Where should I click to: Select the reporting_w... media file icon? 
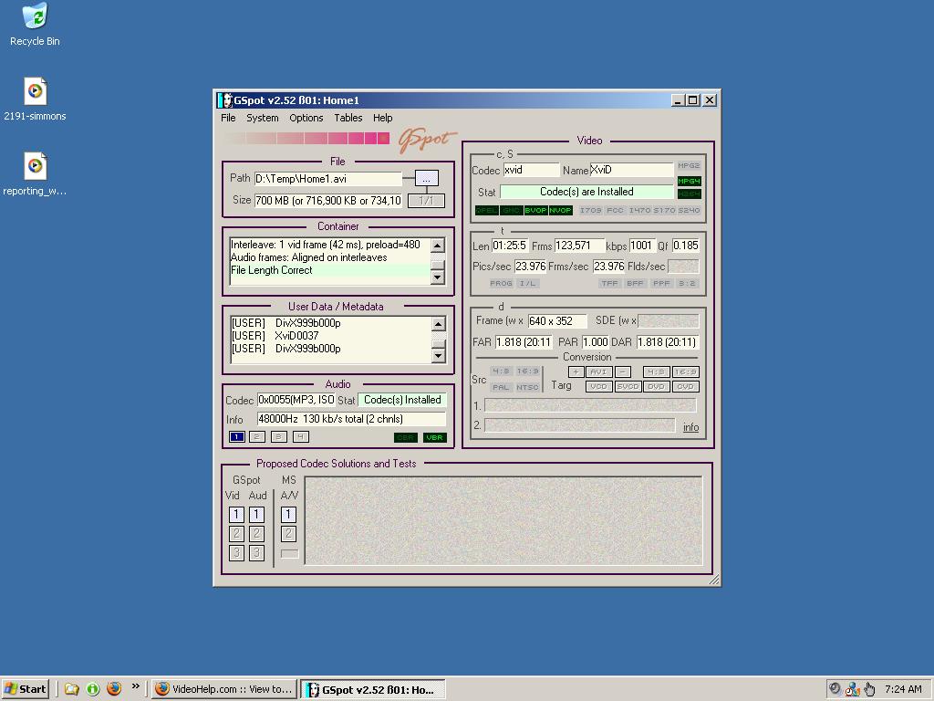35,174
